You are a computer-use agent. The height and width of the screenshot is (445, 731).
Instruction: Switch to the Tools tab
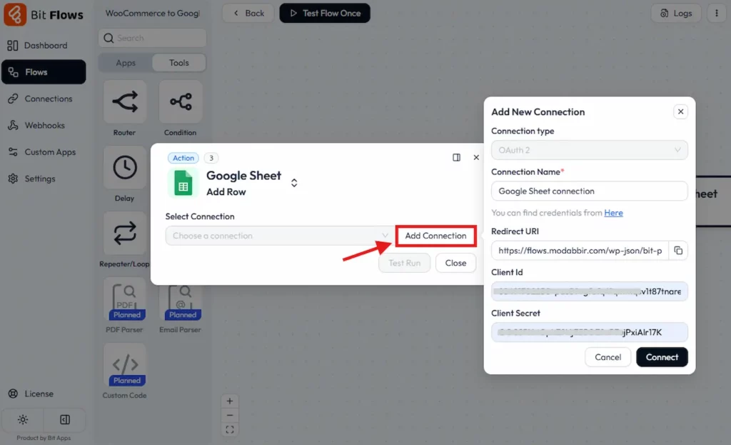click(x=178, y=62)
